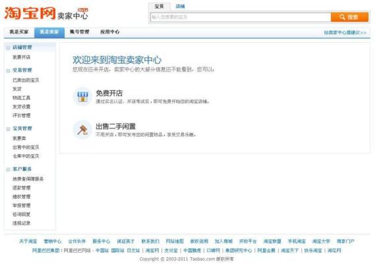
Task: Collapse the 宝贝管理 section
Action: [8, 129]
